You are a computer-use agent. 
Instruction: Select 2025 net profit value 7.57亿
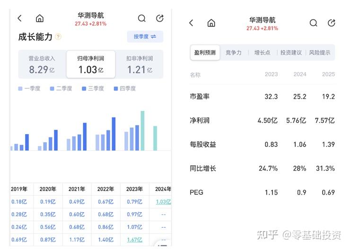[325, 120]
